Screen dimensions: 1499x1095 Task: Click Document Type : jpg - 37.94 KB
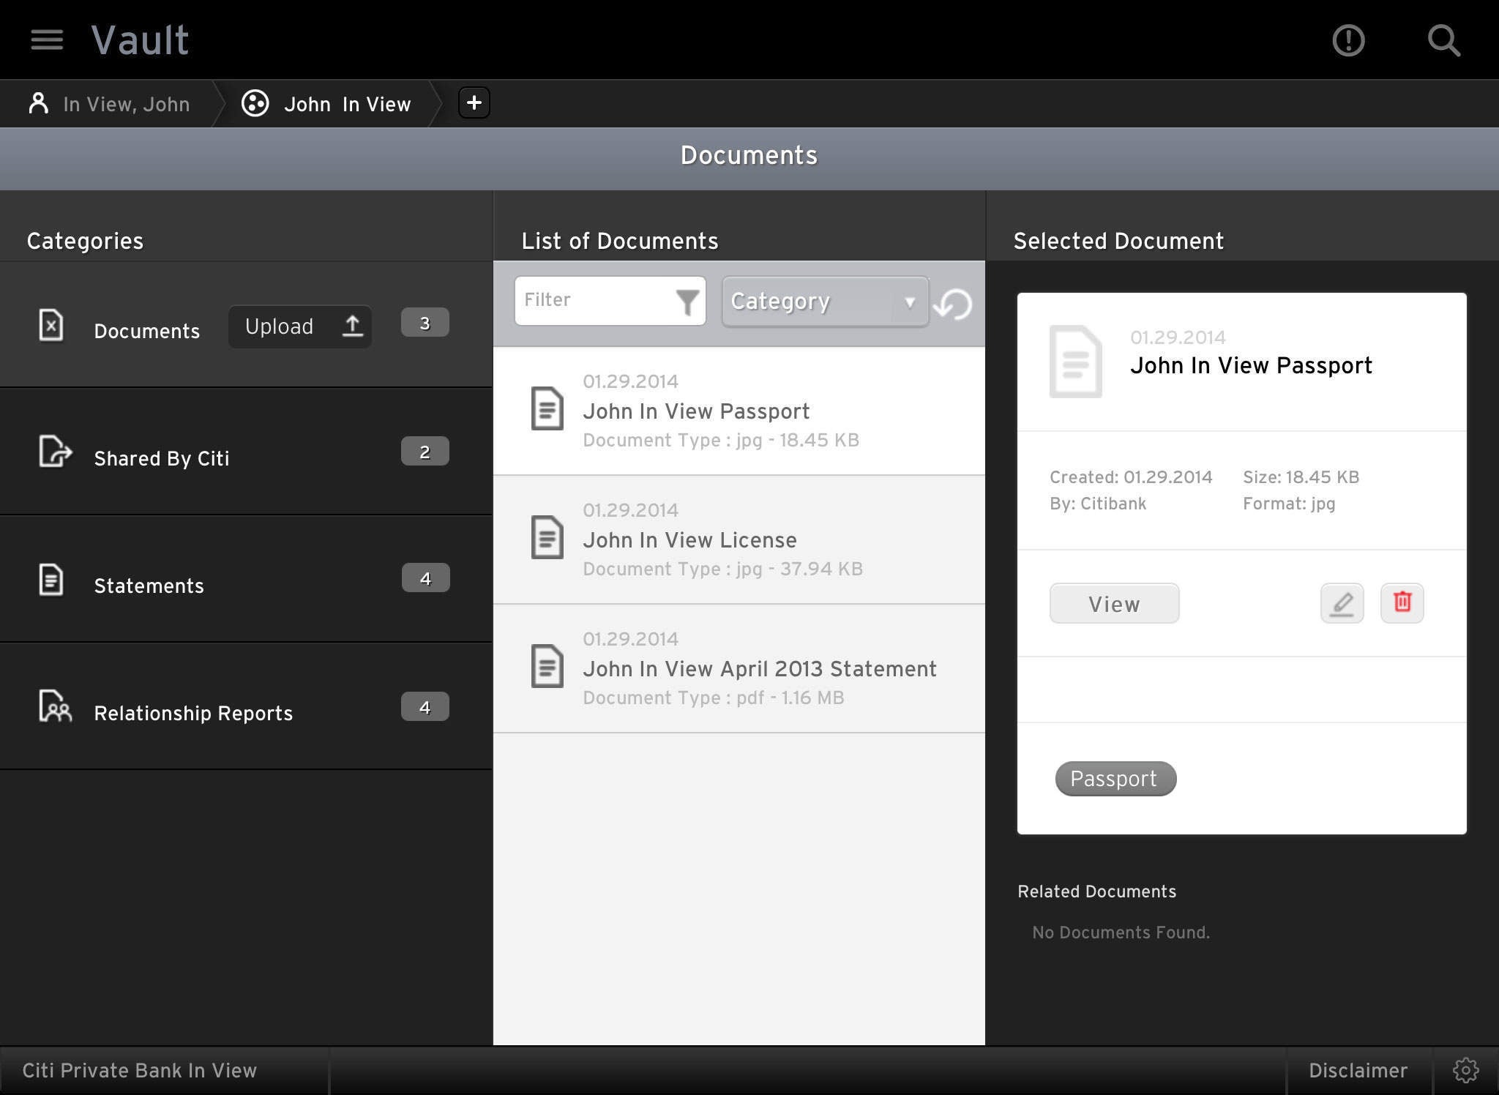722,569
